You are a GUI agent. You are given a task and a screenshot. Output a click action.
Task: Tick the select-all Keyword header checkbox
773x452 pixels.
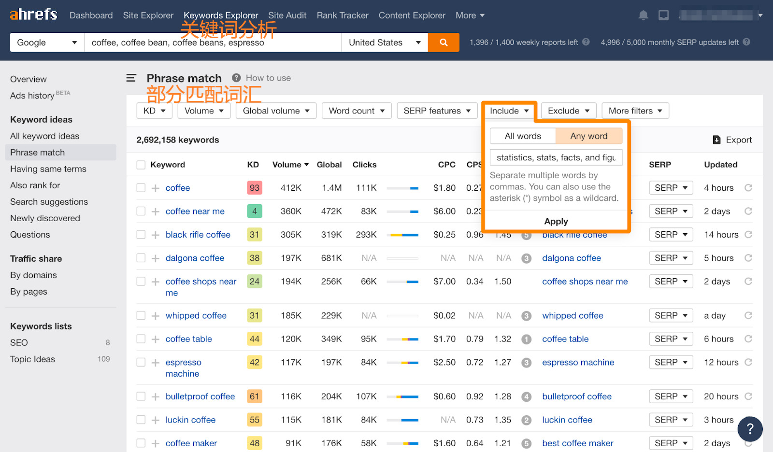click(141, 165)
